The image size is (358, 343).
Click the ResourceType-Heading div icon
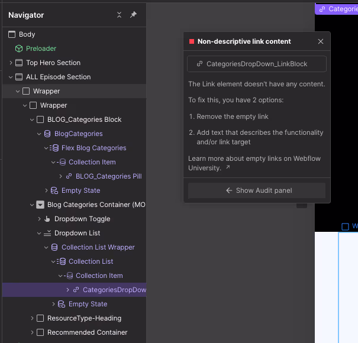coord(40,318)
